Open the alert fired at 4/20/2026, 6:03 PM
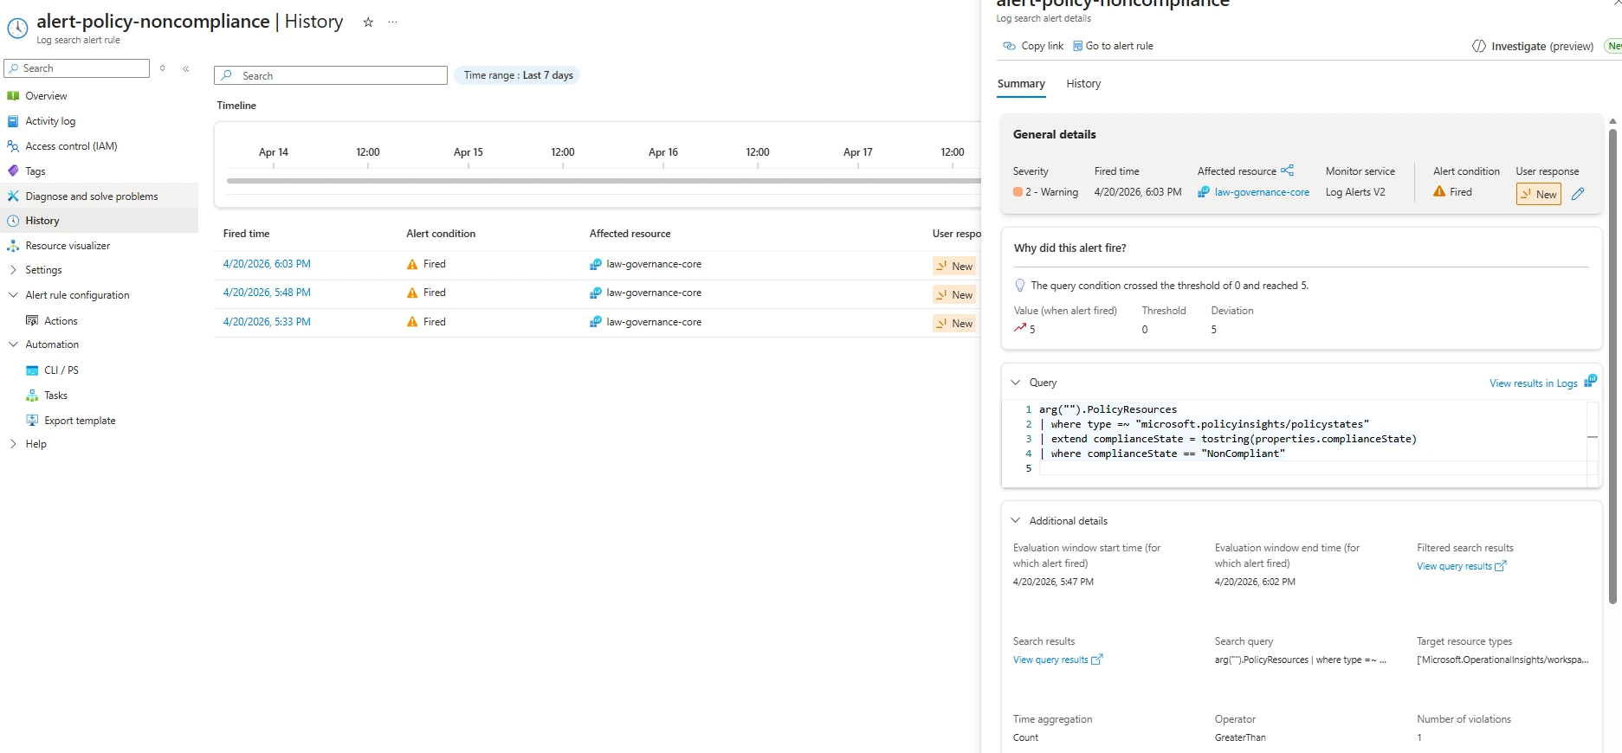 267,264
